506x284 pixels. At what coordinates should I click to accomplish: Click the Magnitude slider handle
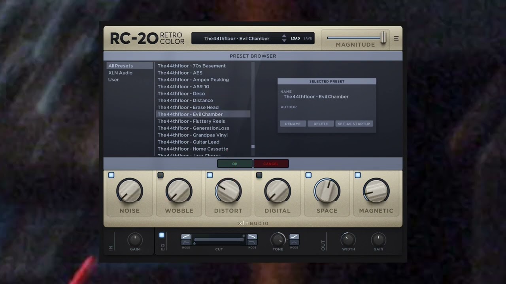coord(383,37)
